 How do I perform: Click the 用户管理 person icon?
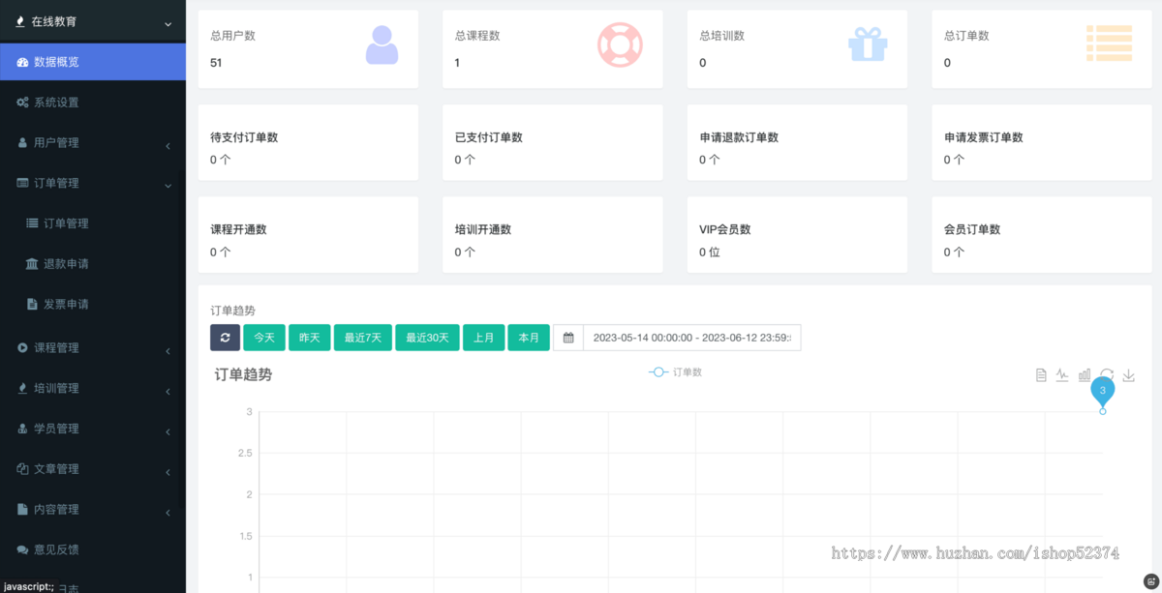point(22,143)
